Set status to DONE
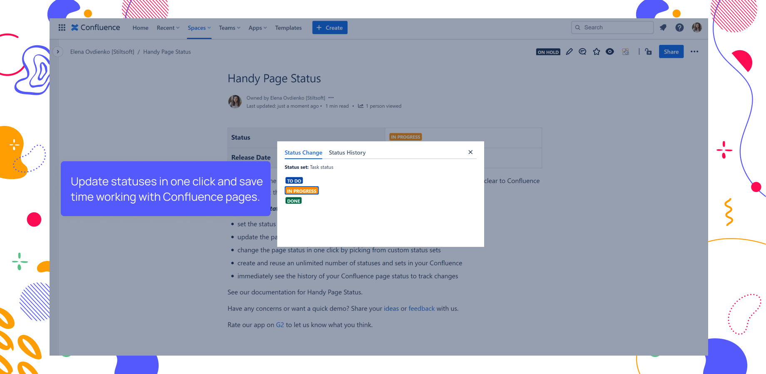This screenshot has width=766, height=374. 293,201
